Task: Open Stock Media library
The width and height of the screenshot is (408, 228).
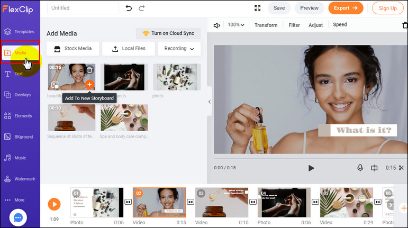Action: coord(73,49)
